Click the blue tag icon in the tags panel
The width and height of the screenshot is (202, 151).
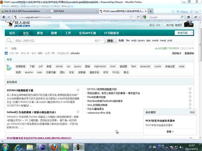(x=9, y=67)
